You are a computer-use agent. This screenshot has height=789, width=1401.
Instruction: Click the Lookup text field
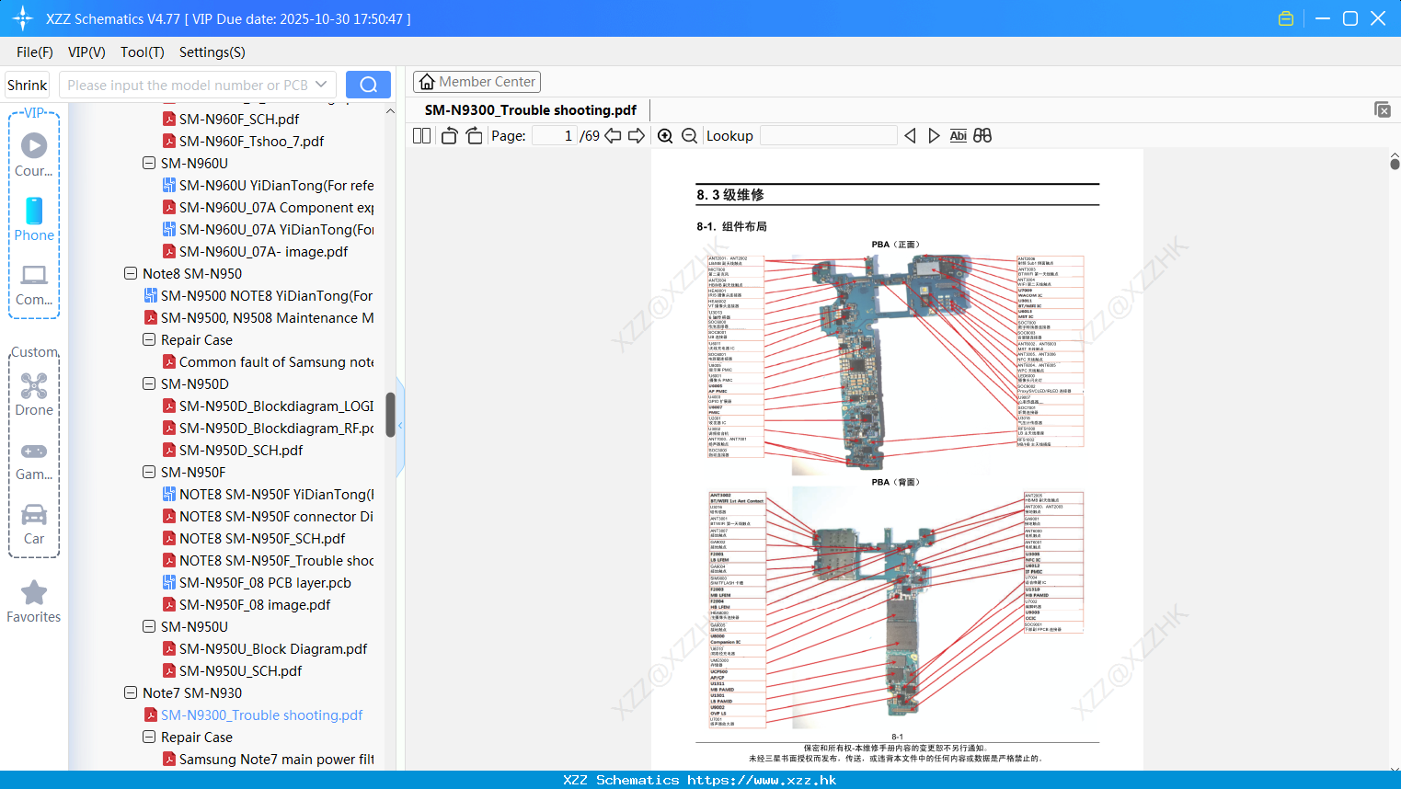(x=828, y=135)
